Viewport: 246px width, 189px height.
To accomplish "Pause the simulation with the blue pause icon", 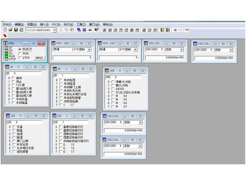I will point(175,30).
